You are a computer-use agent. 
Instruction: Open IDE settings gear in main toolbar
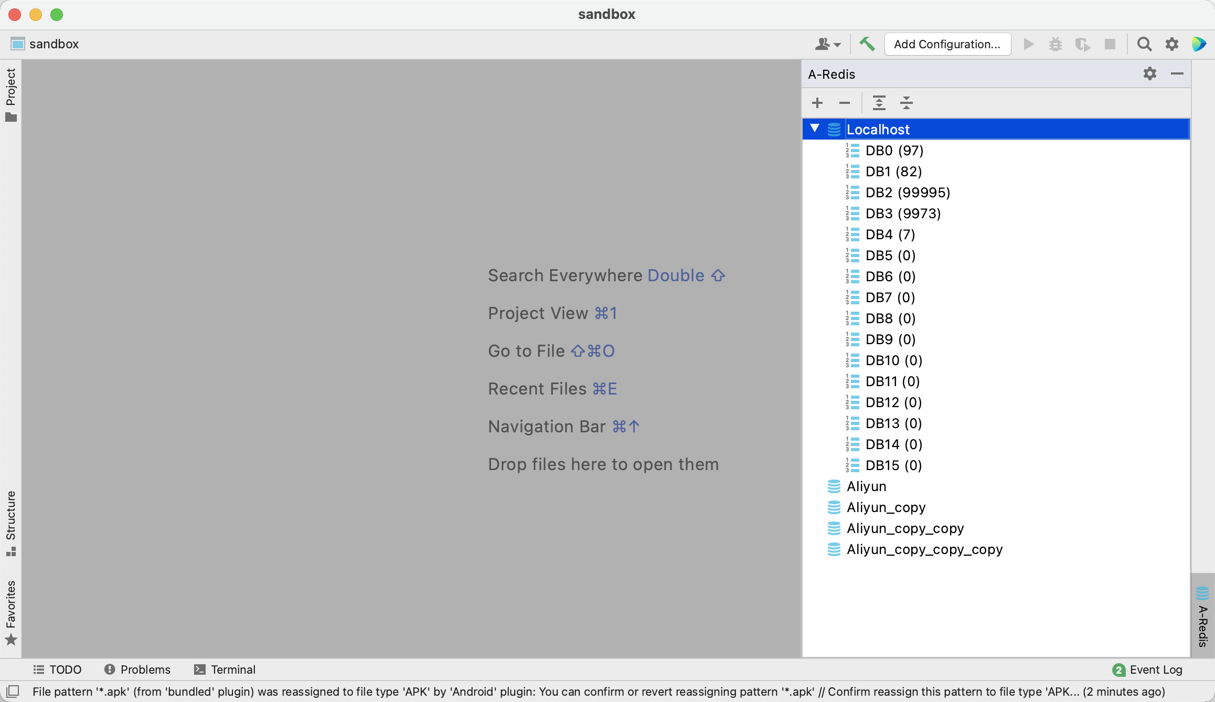point(1171,44)
